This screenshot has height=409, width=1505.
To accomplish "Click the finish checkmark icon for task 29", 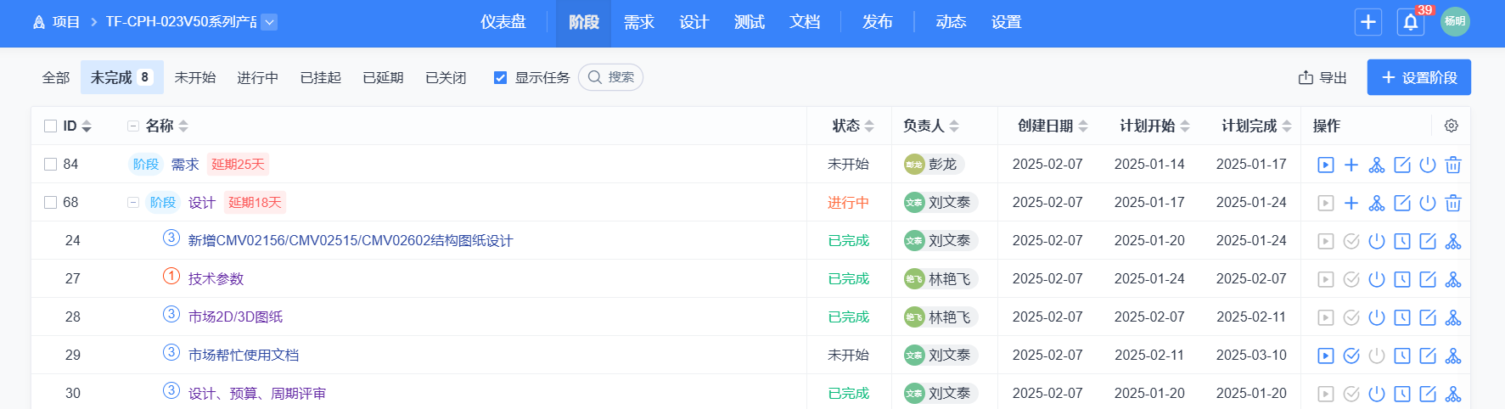I will pyautogui.click(x=1351, y=356).
